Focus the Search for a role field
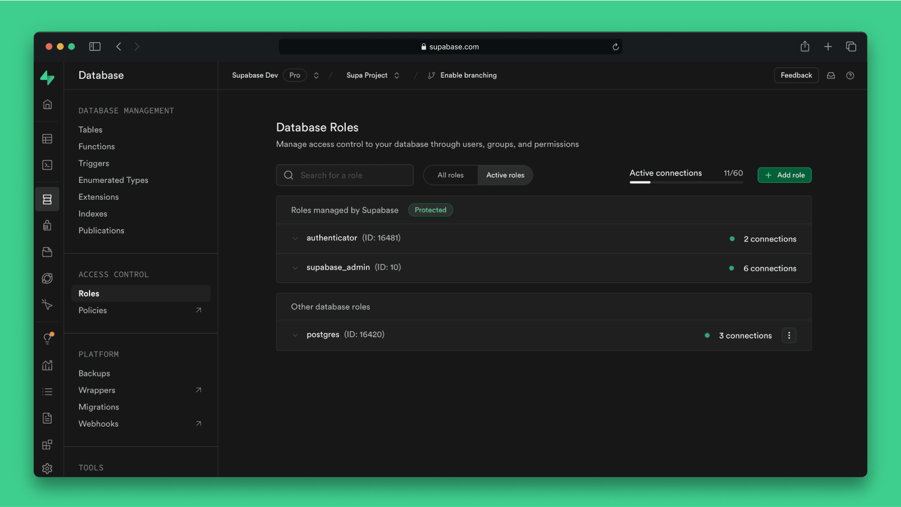 (345, 175)
